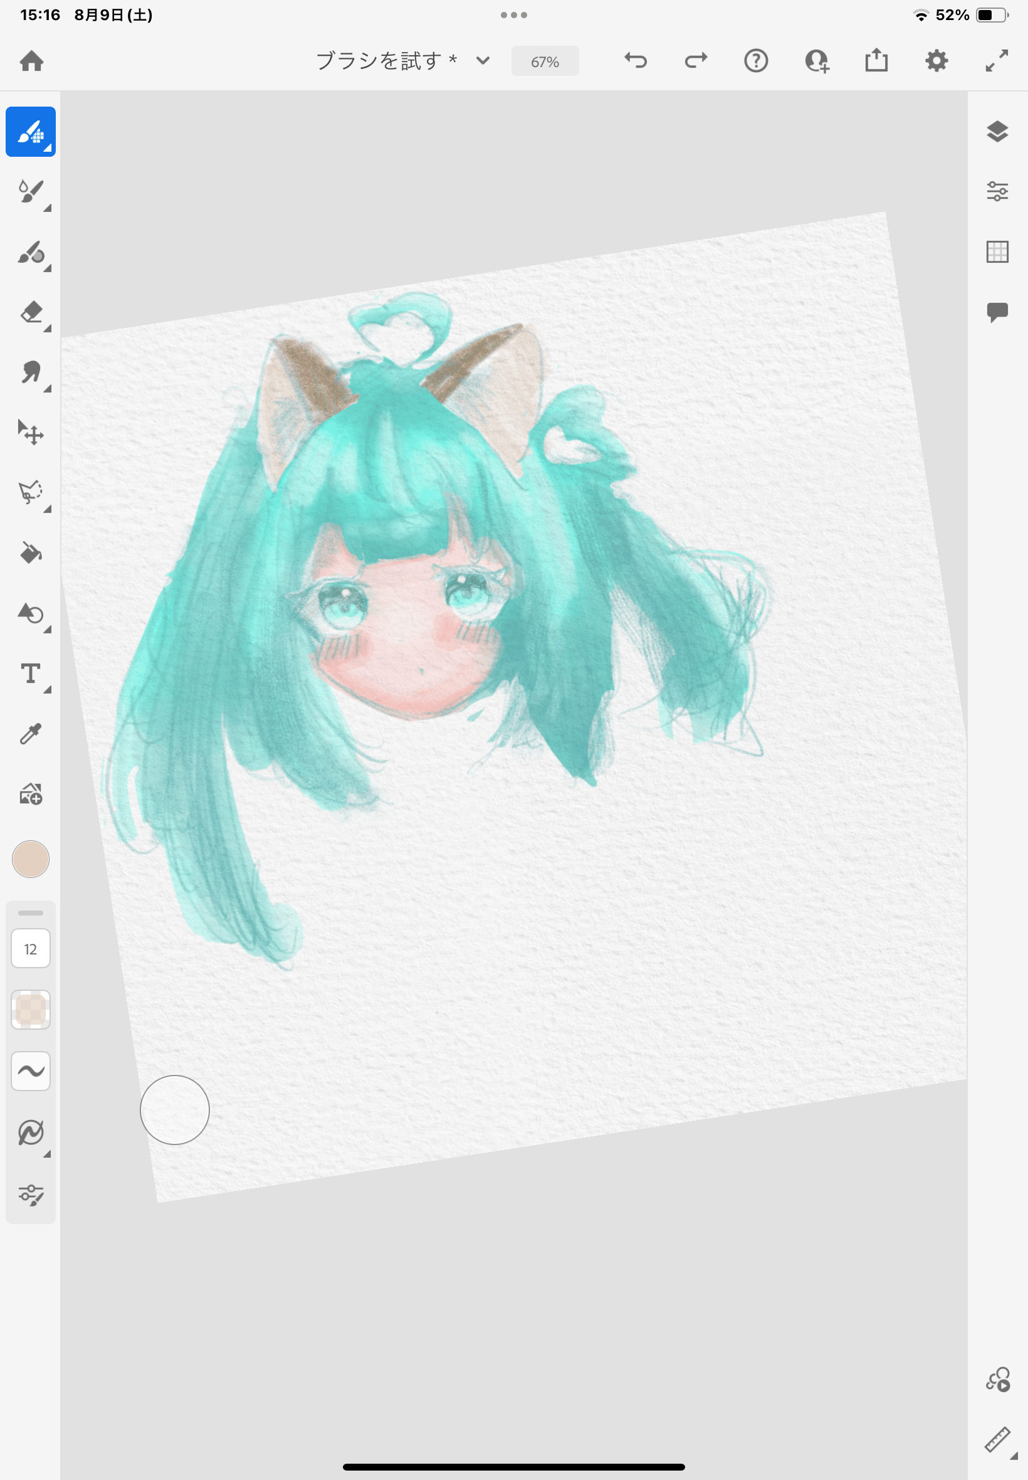
Task: Open the document name dropdown chevron
Action: click(x=483, y=61)
